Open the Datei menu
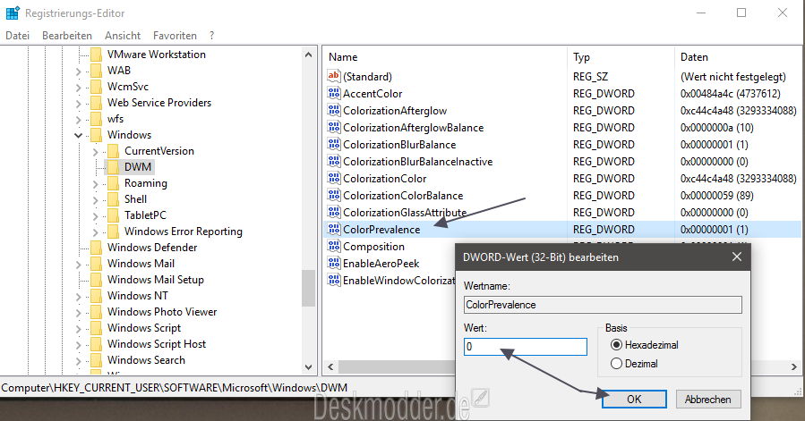This screenshot has height=421, width=805. 17,36
